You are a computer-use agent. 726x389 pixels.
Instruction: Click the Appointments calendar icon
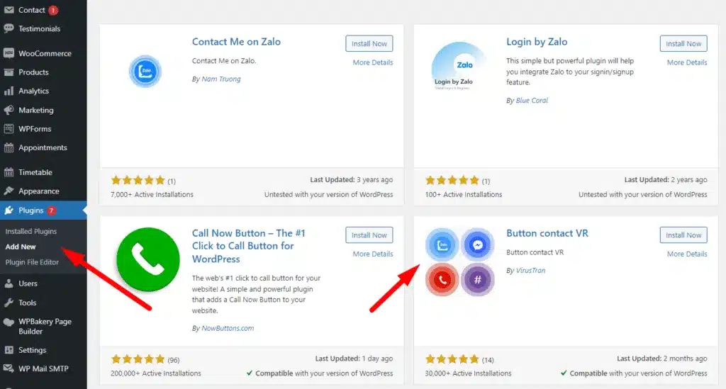tap(9, 147)
